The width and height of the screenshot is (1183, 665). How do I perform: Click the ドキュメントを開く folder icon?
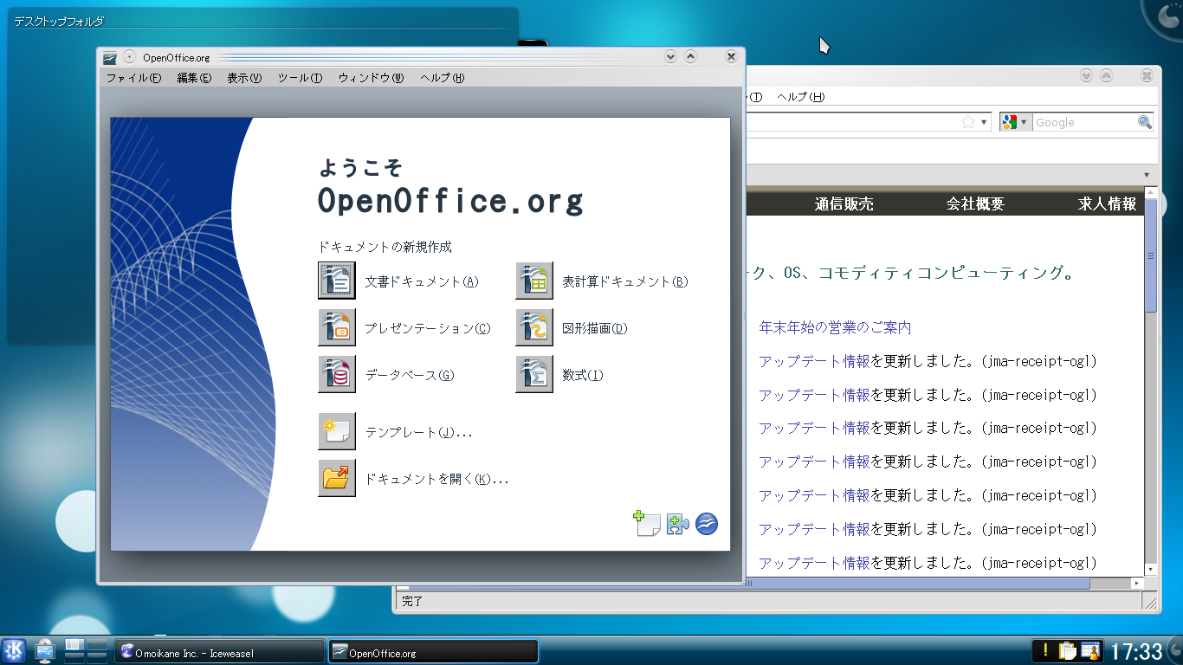(x=337, y=478)
